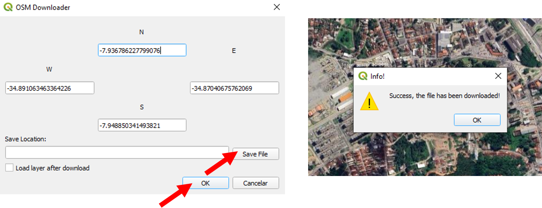Image resolution: width=542 pixels, height=208 pixels.
Task: Click the yellow warning triangle icon
Action: [369, 101]
